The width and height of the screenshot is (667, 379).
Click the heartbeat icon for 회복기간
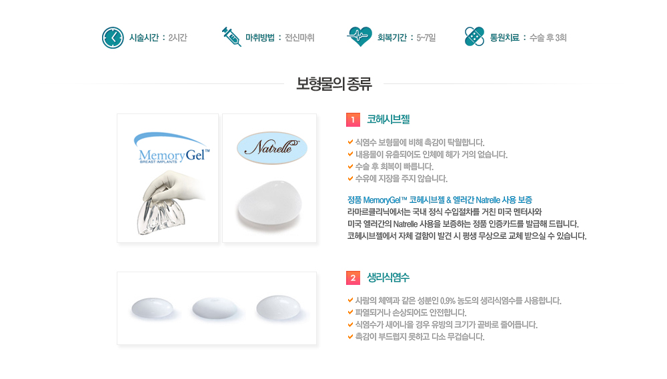(x=360, y=37)
